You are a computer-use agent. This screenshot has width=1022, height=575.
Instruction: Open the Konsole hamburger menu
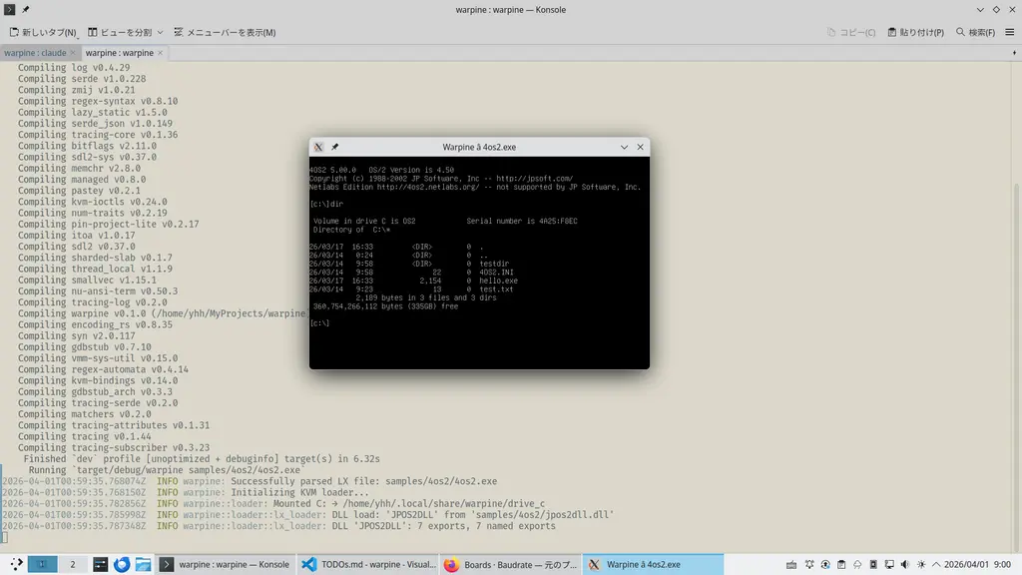(x=1012, y=32)
